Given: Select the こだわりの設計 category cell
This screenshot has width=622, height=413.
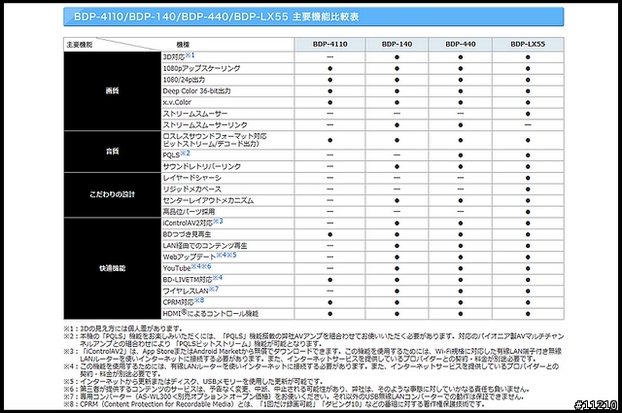Looking at the screenshot, I should 113,194.
